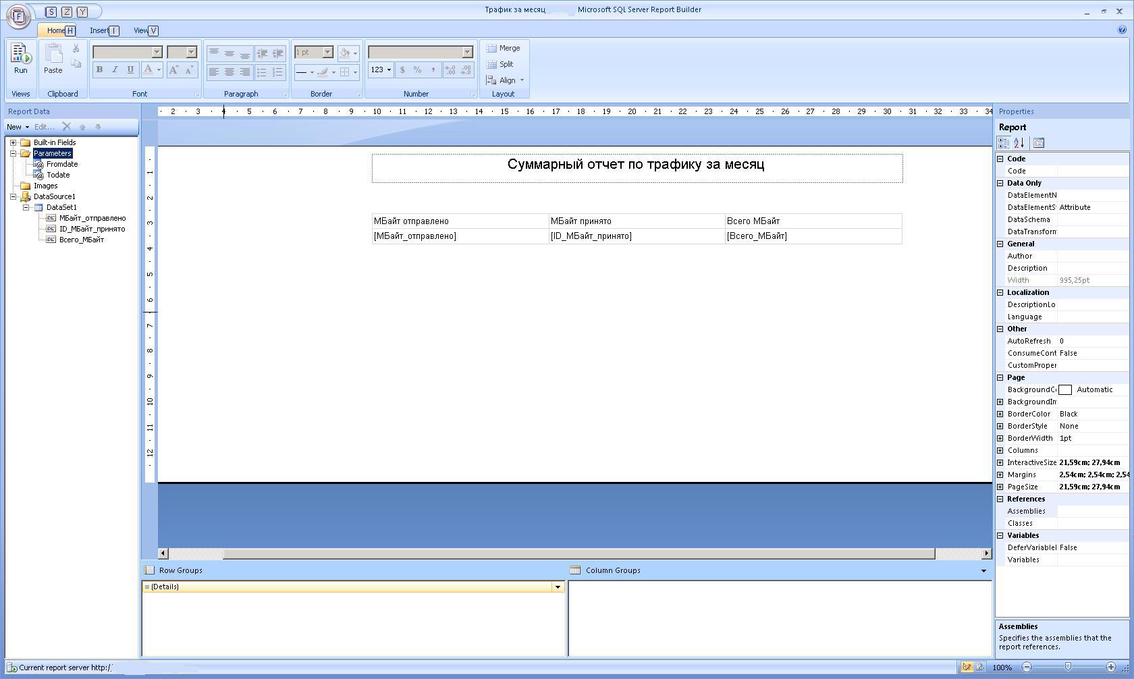The width and height of the screenshot is (1134, 679).
Task: Open the font size dropdown
Action: click(x=191, y=52)
